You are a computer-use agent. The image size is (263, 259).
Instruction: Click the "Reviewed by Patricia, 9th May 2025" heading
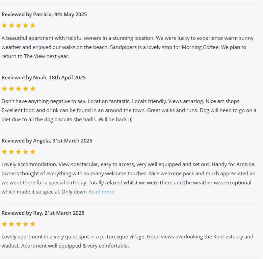point(44,15)
